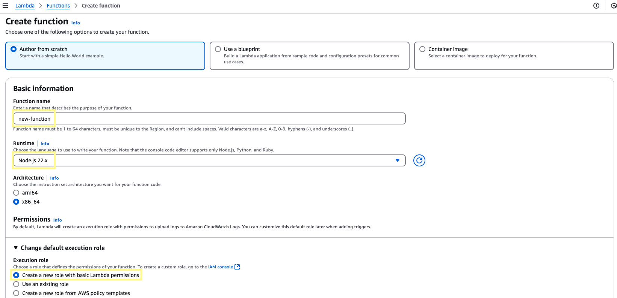Image resolution: width=617 pixels, height=298 pixels.
Task: Navigate to Functions breadcrumb
Action: pyautogui.click(x=58, y=6)
